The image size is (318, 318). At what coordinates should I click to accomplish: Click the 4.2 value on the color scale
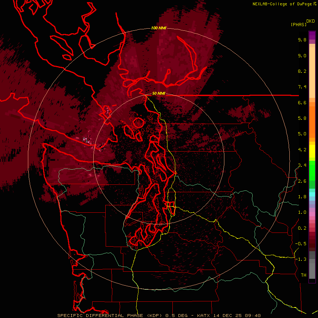tap(302, 150)
